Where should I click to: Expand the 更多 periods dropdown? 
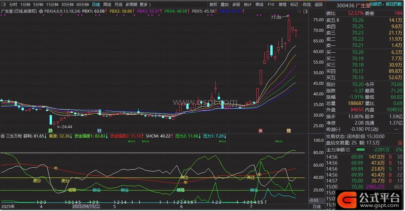pos(145,5)
